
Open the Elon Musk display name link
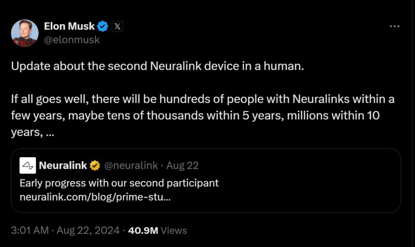[69, 27]
